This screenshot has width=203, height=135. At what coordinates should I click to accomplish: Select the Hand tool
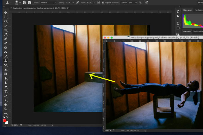(6, 104)
